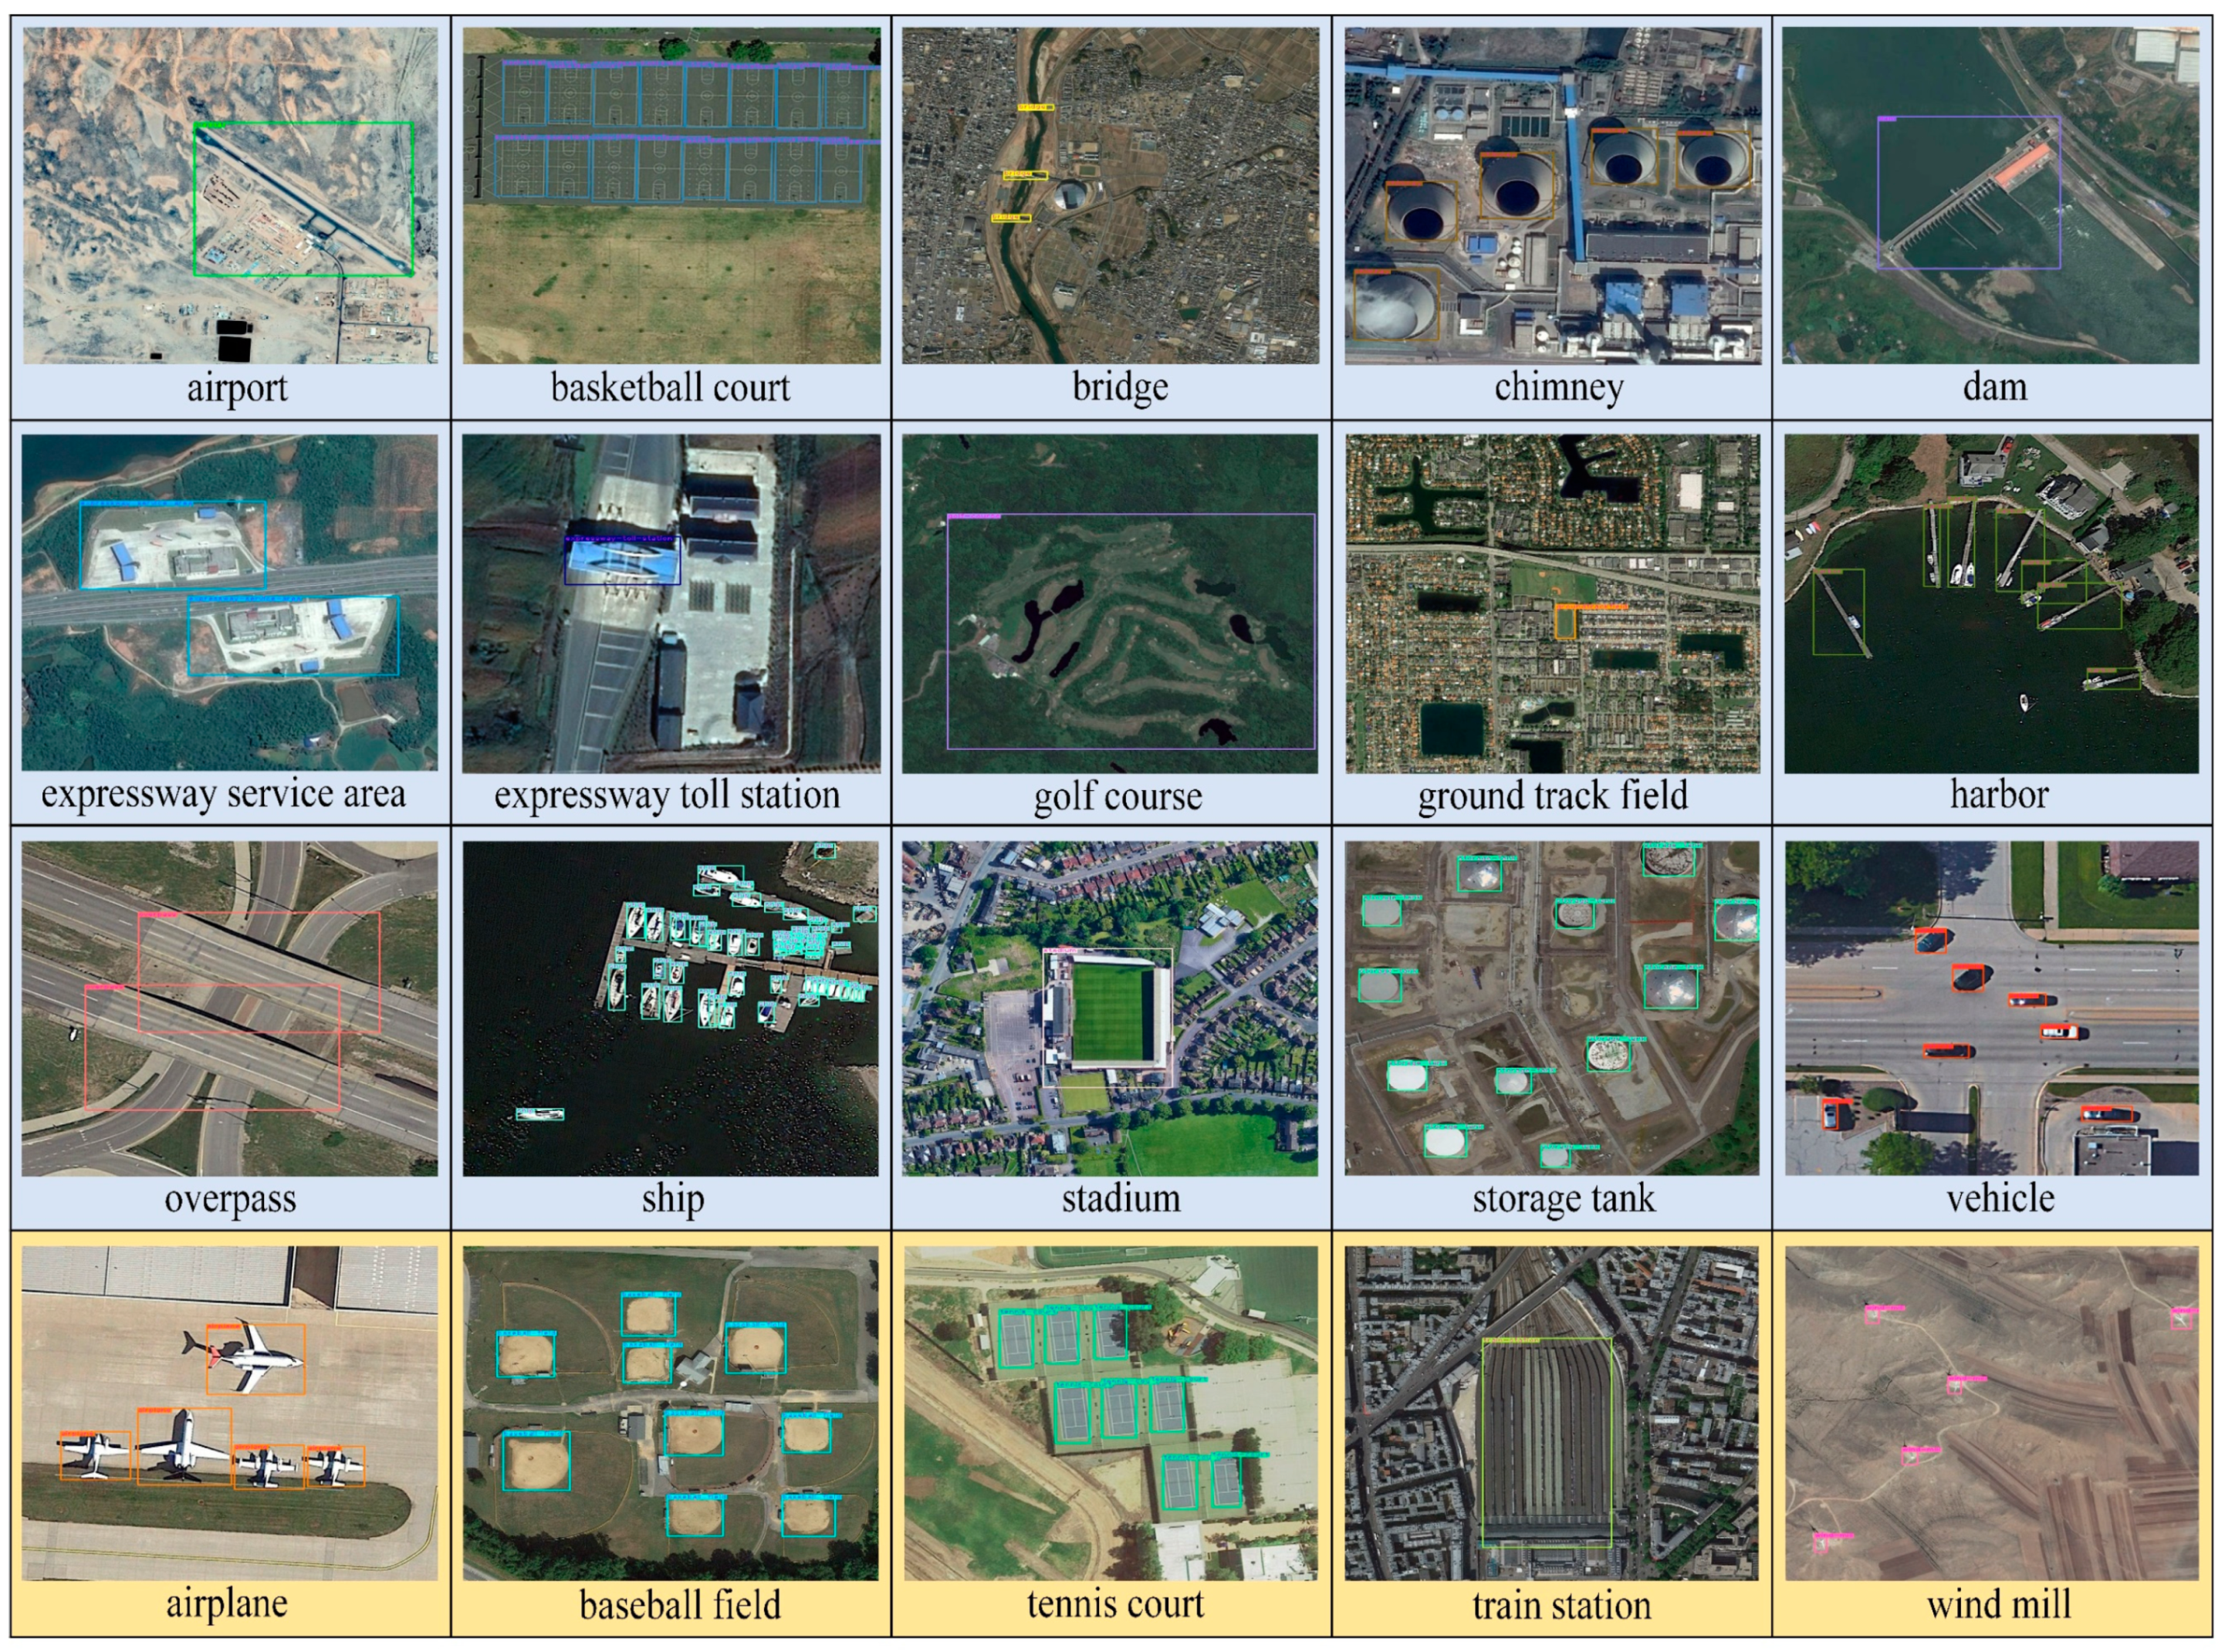Click the 'basketball court' caption text
Image resolution: width=2225 pixels, height=1652 pixels.
coord(670,388)
